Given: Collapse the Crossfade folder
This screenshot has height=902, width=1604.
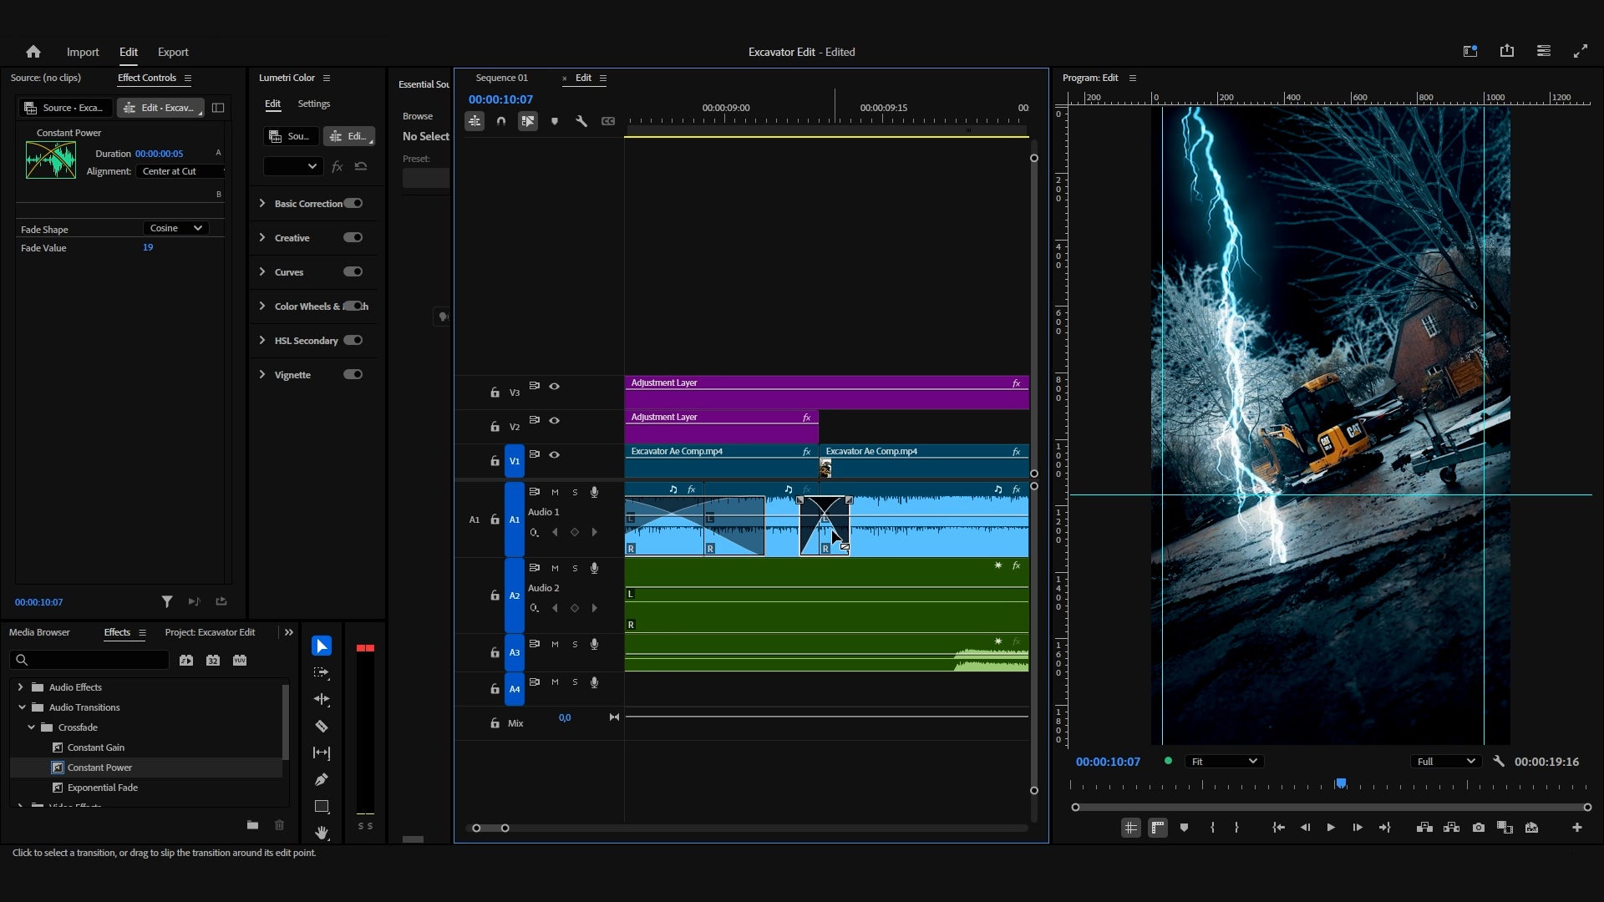Looking at the screenshot, I should pos(31,727).
